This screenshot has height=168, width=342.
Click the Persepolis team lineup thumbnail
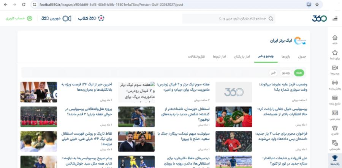pyautogui.click(x=39, y=117)
